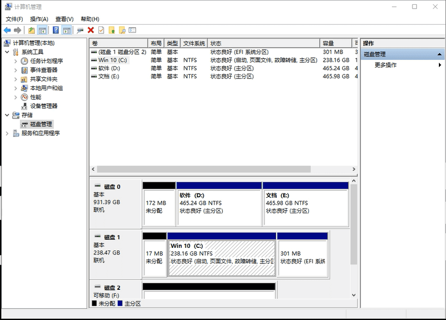Select the Win 10 (C:) volume row

(114, 60)
